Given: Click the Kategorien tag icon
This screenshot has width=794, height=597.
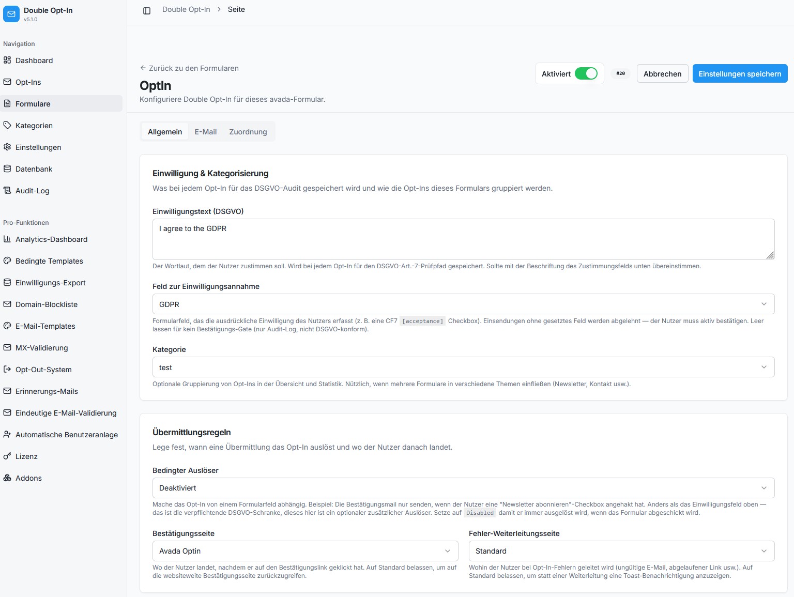Looking at the screenshot, I should [7, 125].
